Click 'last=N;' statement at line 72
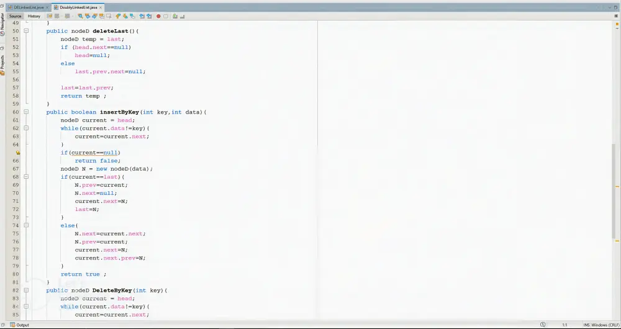 (x=87, y=209)
